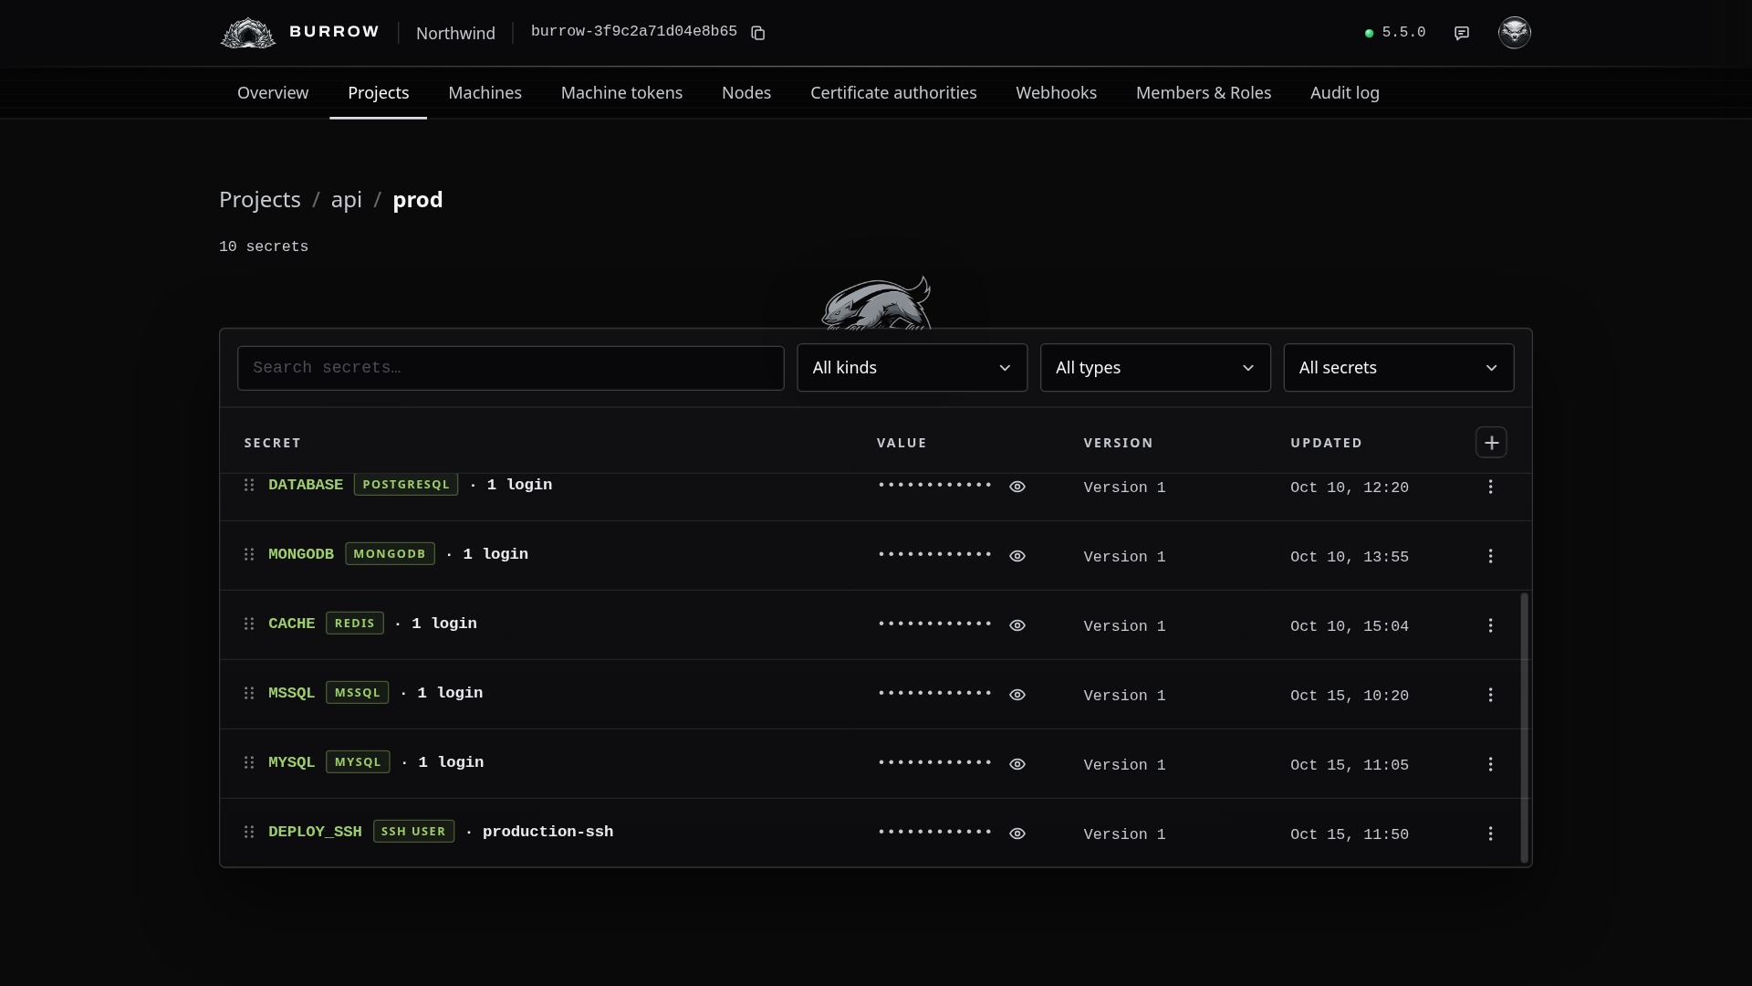1752x986 pixels.
Task: Open actions menu for DATABASE row
Action: [x=1491, y=487]
